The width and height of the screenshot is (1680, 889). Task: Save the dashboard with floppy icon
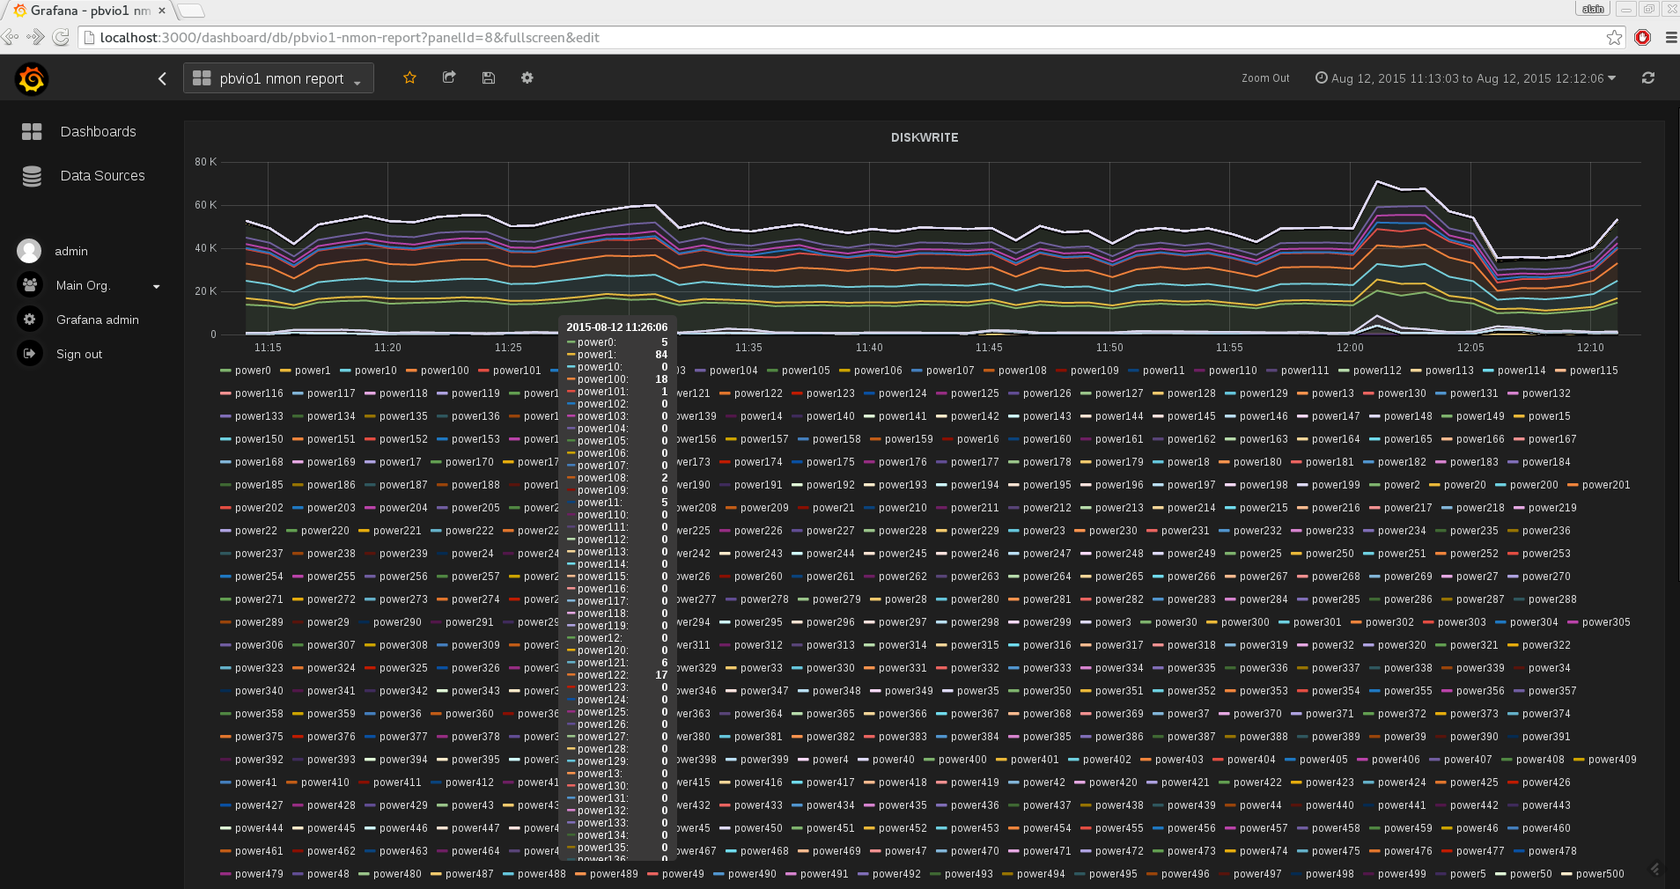(489, 77)
